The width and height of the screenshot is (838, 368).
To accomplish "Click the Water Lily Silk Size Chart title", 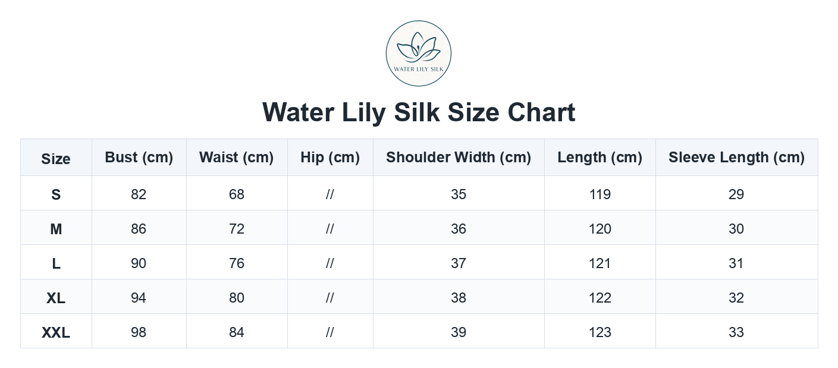I will point(419,112).
